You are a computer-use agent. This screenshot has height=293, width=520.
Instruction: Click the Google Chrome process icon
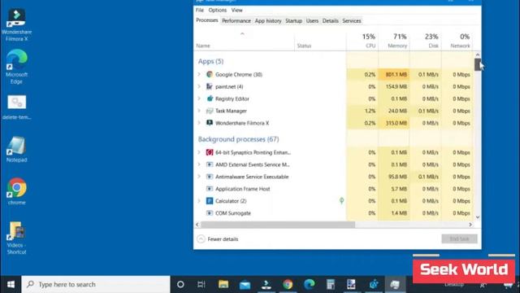(210, 74)
